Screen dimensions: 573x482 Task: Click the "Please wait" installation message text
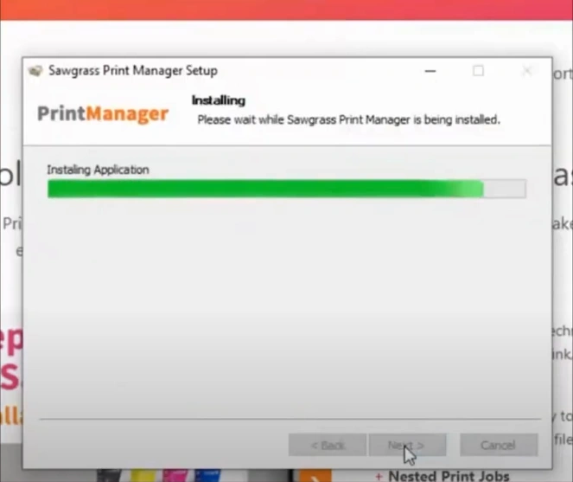coord(348,119)
